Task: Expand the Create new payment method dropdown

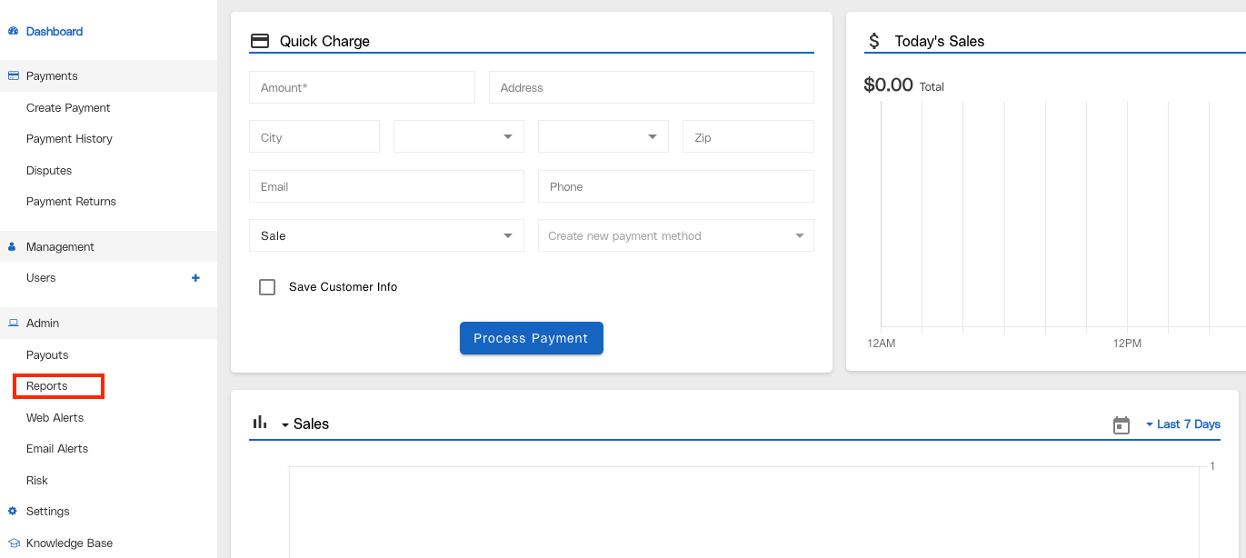Action: tap(675, 235)
